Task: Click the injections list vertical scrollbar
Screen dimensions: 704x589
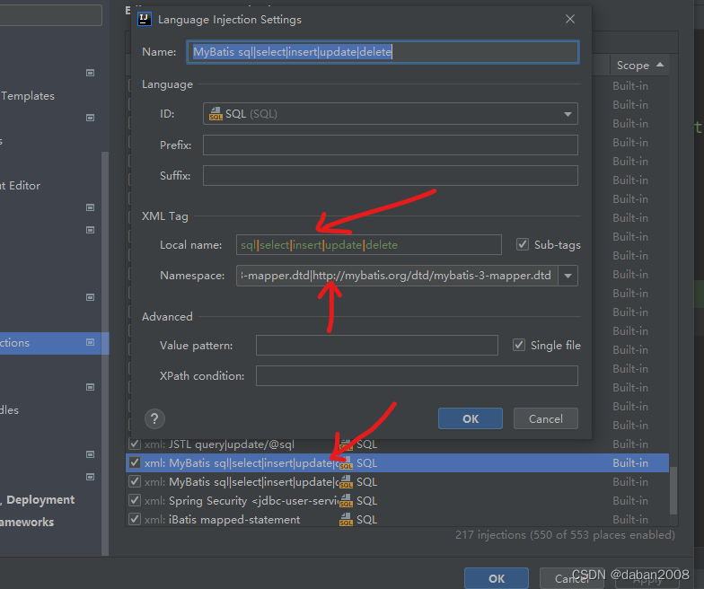Action: coord(673,490)
